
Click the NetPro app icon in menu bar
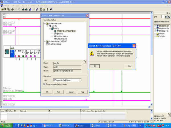tap(1, 6)
